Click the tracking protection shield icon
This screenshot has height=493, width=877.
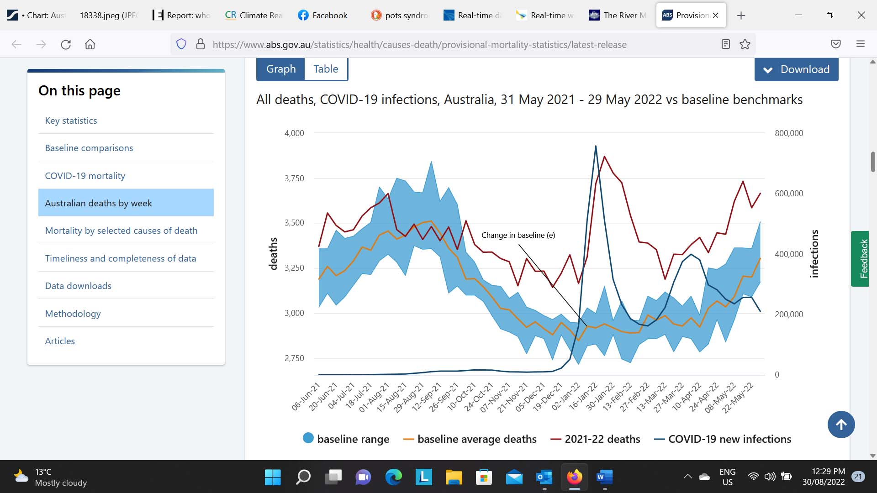[x=181, y=44]
